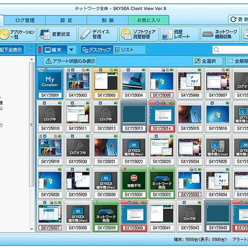248x248 pixels.
Task: Select SKY25004 terminal thumbnail
Action: [134, 83]
